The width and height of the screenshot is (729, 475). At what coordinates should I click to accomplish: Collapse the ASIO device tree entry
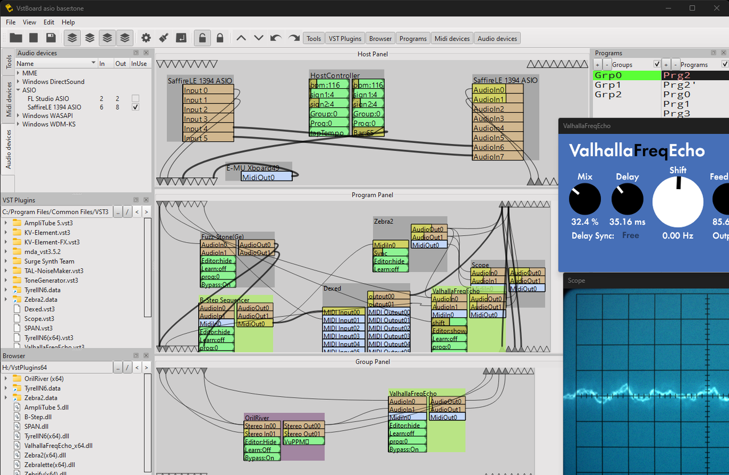pyautogui.click(x=18, y=90)
